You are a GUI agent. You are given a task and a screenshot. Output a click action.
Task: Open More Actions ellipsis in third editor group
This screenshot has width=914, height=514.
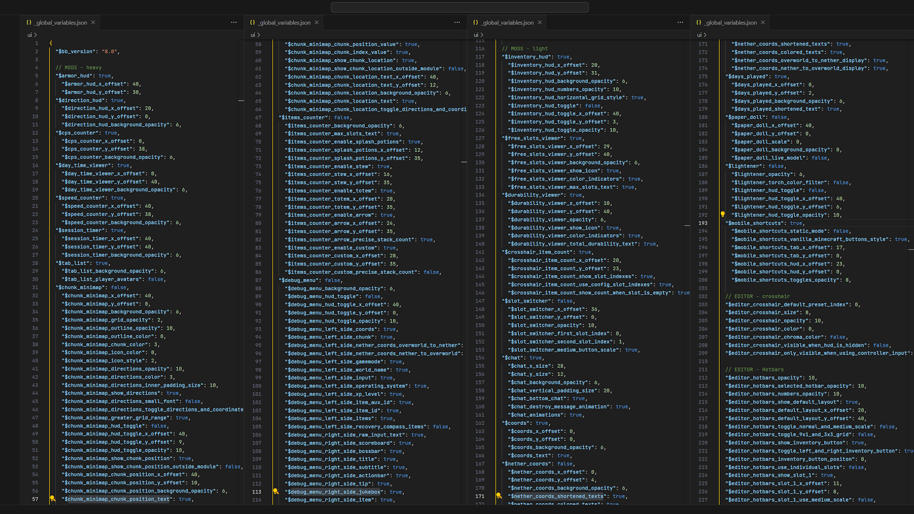tap(680, 22)
